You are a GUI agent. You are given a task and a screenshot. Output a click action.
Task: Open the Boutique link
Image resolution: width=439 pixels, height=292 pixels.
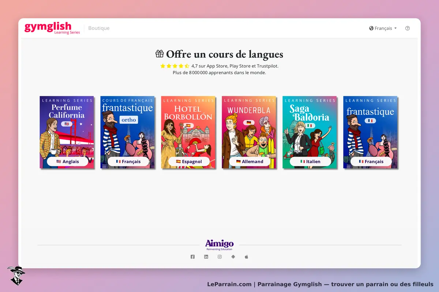(99, 28)
